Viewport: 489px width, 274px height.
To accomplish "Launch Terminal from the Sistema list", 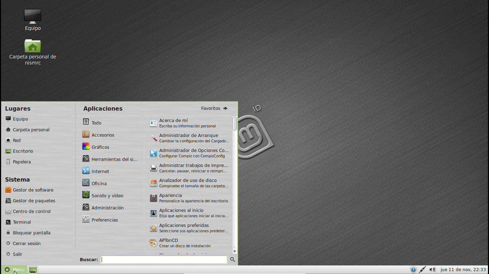I will tap(21, 222).
